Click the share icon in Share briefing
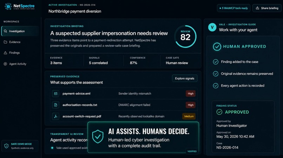This screenshot has width=283, height=158. [x=258, y=8]
